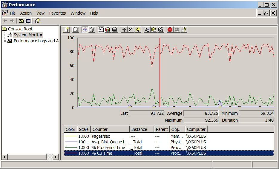Click the Back arrow in the console toolbar
This screenshot has width=279, height=169.
point(5,21)
